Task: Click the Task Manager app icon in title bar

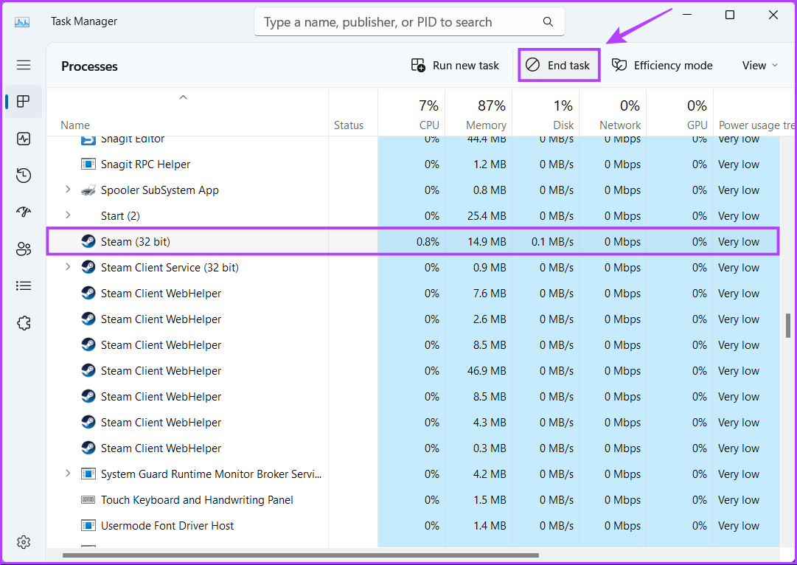Action: pyautogui.click(x=22, y=22)
